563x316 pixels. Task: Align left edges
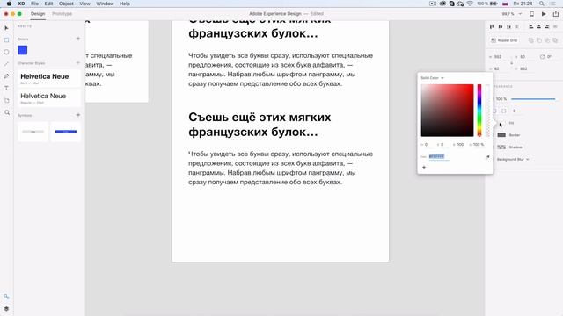530,27
